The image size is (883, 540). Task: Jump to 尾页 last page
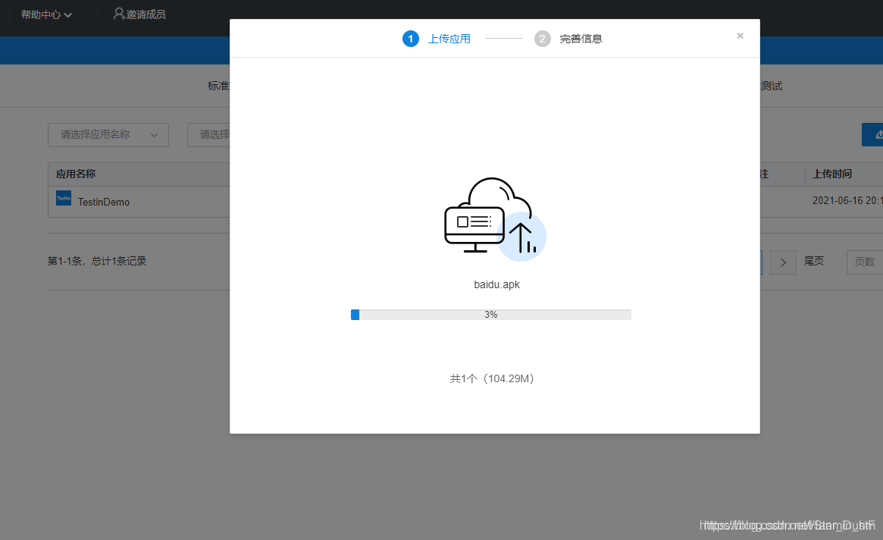pos(813,261)
